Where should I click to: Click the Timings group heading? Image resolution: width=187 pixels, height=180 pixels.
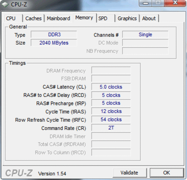tap(17, 63)
